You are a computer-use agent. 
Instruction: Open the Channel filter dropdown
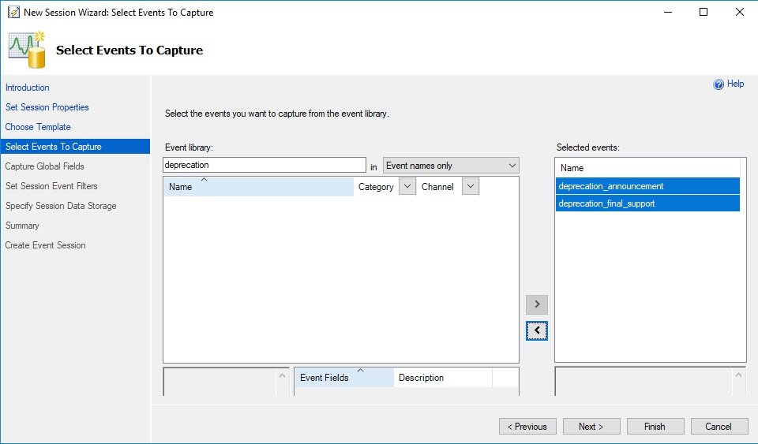coord(471,186)
